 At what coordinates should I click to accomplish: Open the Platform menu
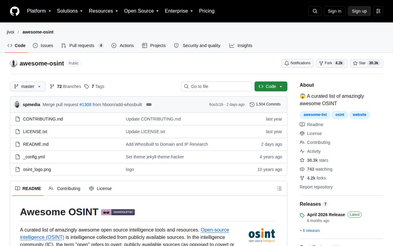pos(39,11)
